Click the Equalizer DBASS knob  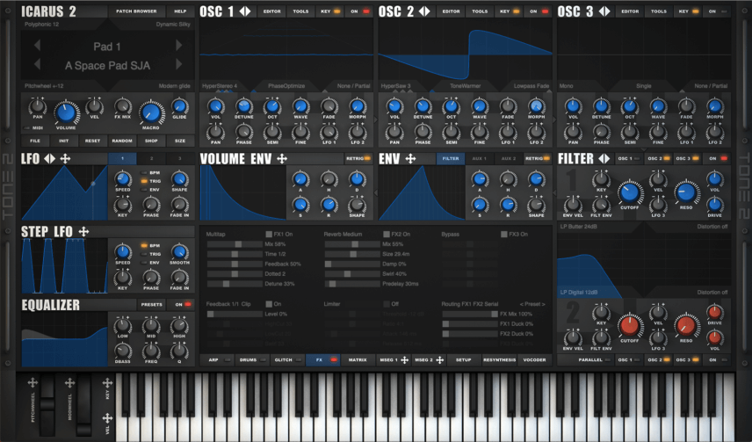(x=122, y=351)
